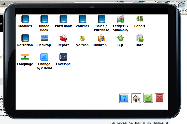Image resolution: width=187 pixels, height=124 pixels.
Task: Open the Voucher icon
Action: pyautogui.click(x=82, y=19)
